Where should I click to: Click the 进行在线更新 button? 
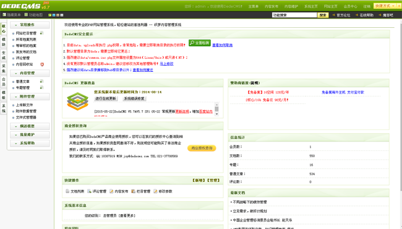coord(106,98)
